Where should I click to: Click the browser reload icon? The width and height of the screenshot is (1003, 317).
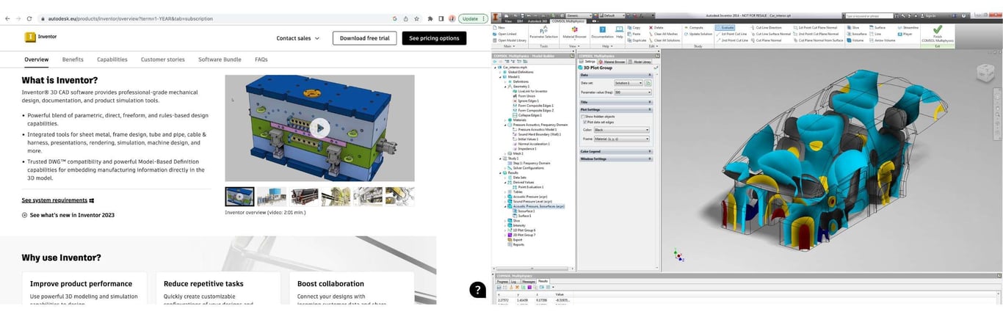29,18
